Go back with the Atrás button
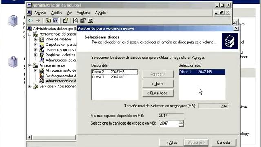 (x=172, y=143)
